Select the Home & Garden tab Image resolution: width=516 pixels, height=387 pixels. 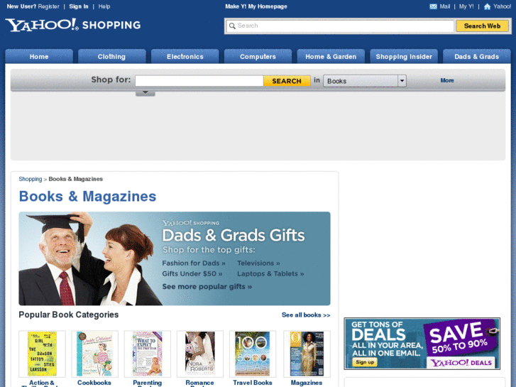click(x=331, y=56)
